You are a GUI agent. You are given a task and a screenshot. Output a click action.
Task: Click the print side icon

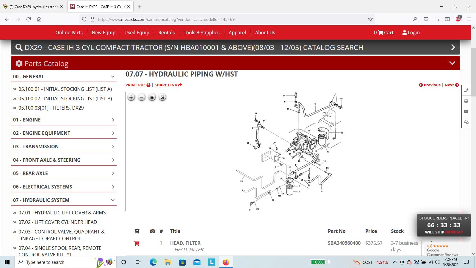point(466,101)
